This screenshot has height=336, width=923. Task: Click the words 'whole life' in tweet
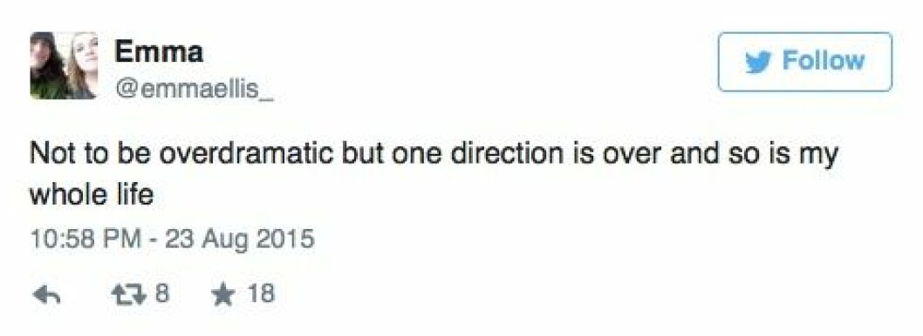92,194
